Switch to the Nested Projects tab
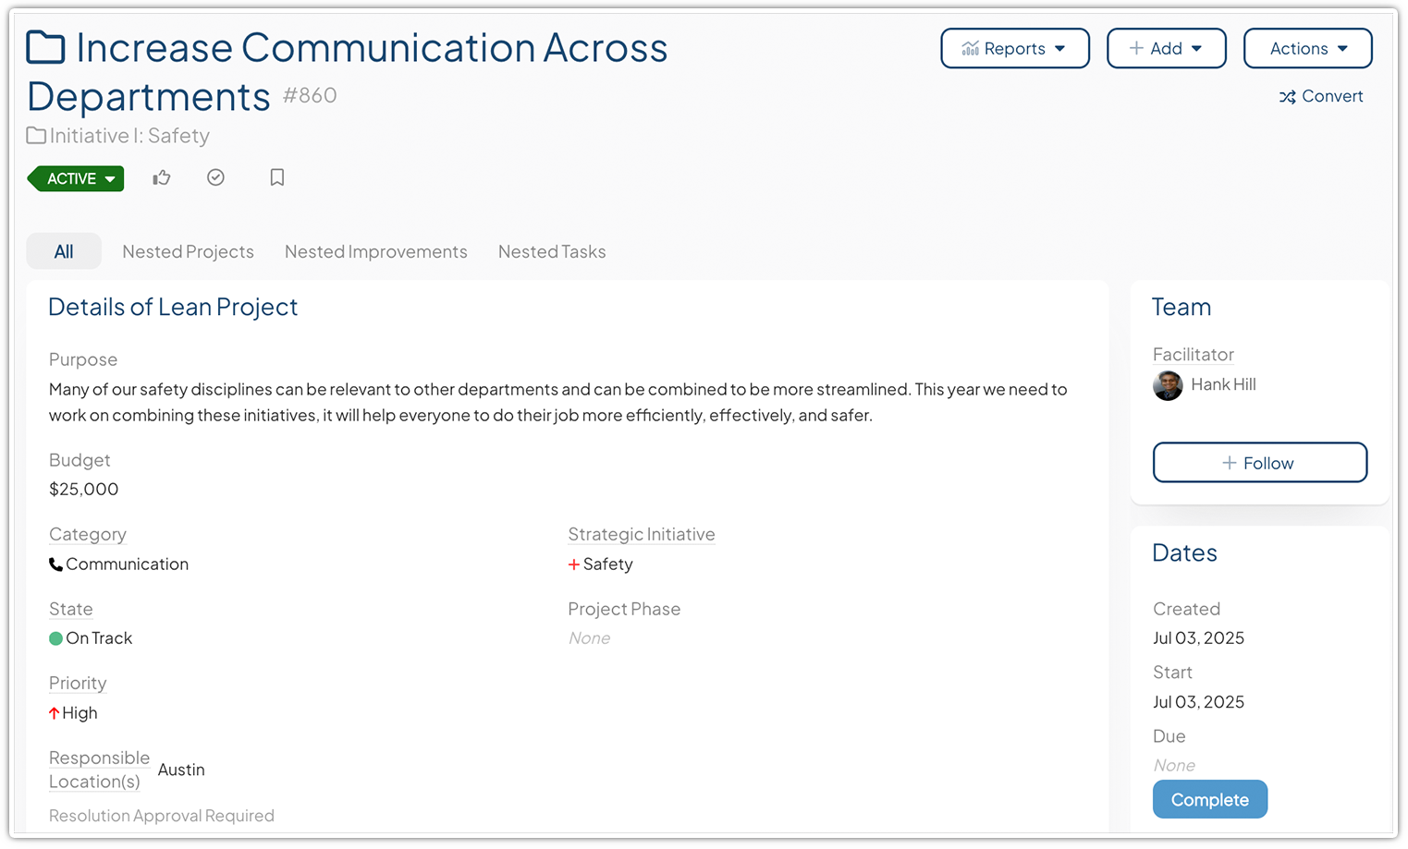The width and height of the screenshot is (1408, 849). coord(188,251)
